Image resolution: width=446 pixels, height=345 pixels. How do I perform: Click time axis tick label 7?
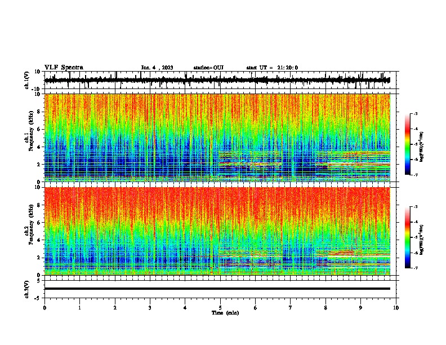tap(291, 308)
